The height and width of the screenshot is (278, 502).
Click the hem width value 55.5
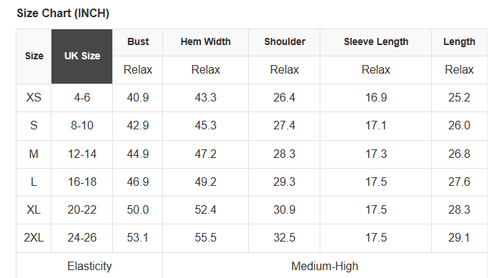205,238
